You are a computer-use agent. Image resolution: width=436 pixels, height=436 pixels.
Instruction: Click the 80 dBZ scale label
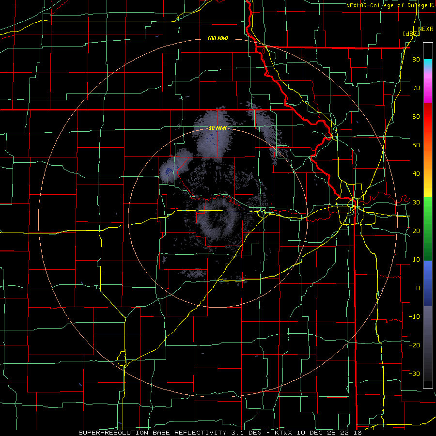pos(416,60)
